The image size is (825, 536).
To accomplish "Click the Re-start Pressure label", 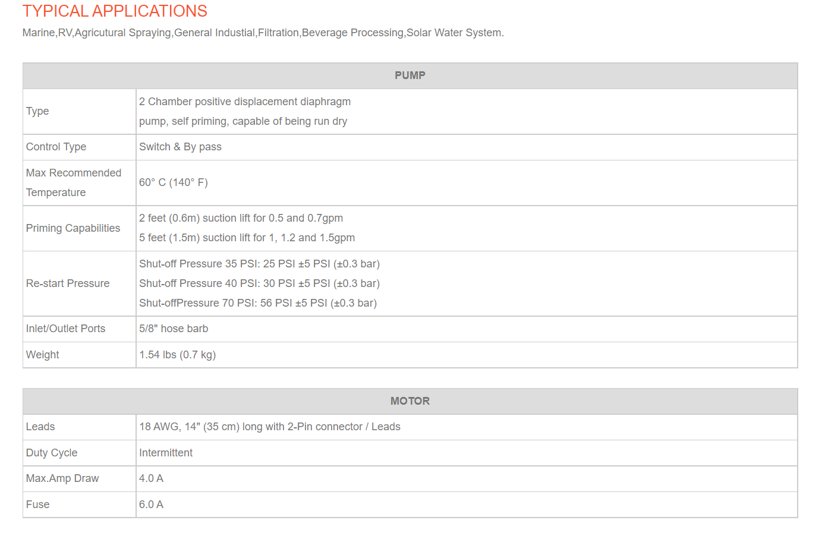I will click(68, 283).
